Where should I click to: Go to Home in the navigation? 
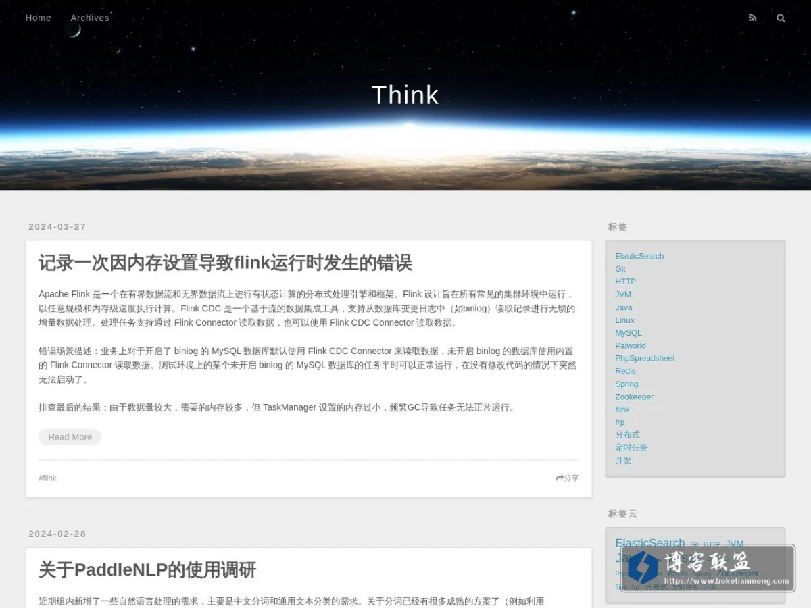coord(39,18)
